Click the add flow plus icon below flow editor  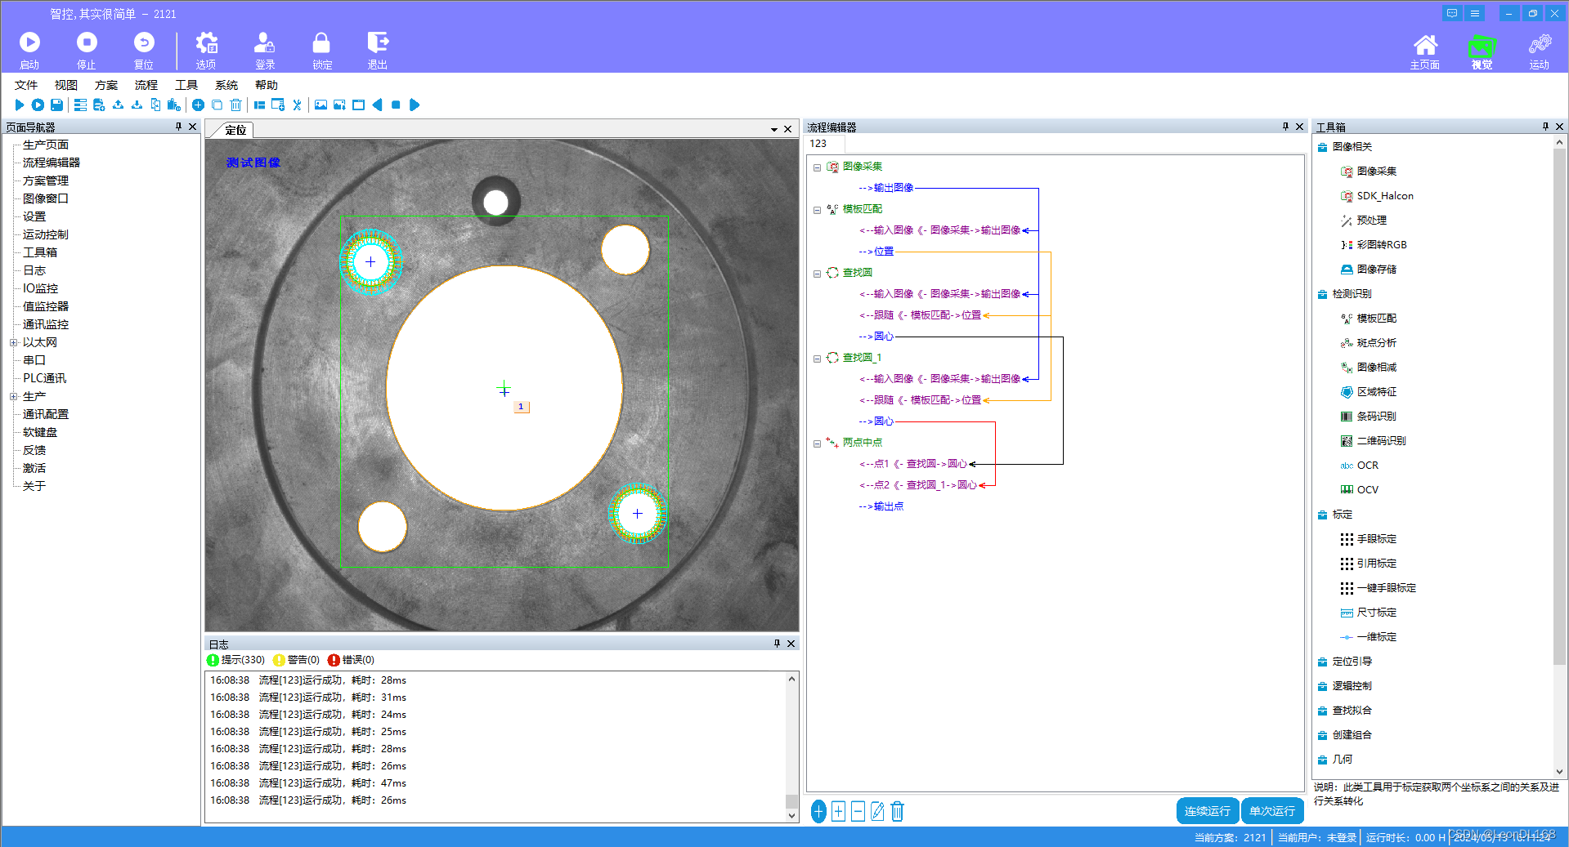tap(818, 811)
